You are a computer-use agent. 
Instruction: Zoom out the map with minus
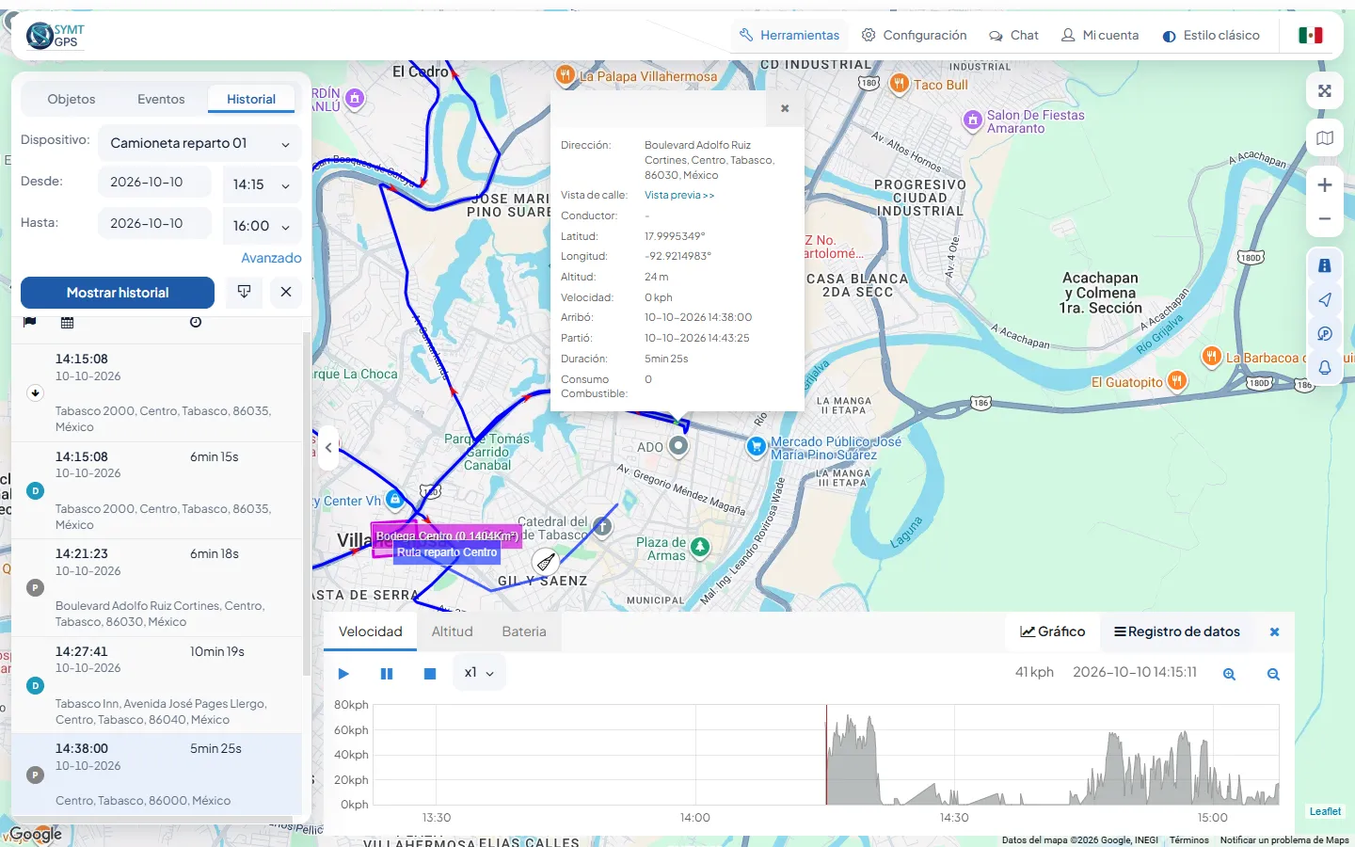pos(1325,218)
